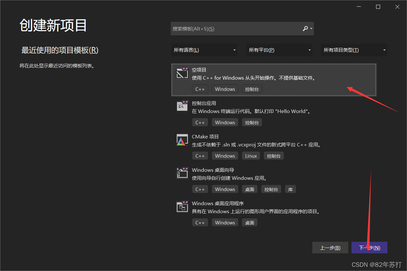Click the CMake .sln description text

coord(256,145)
